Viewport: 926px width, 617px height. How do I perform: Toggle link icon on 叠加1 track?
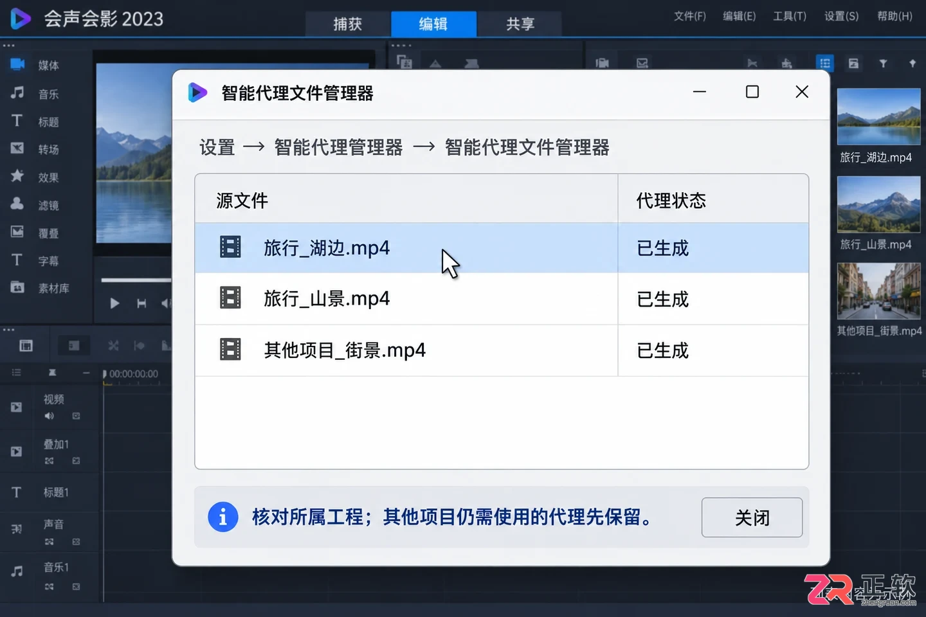click(50, 461)
